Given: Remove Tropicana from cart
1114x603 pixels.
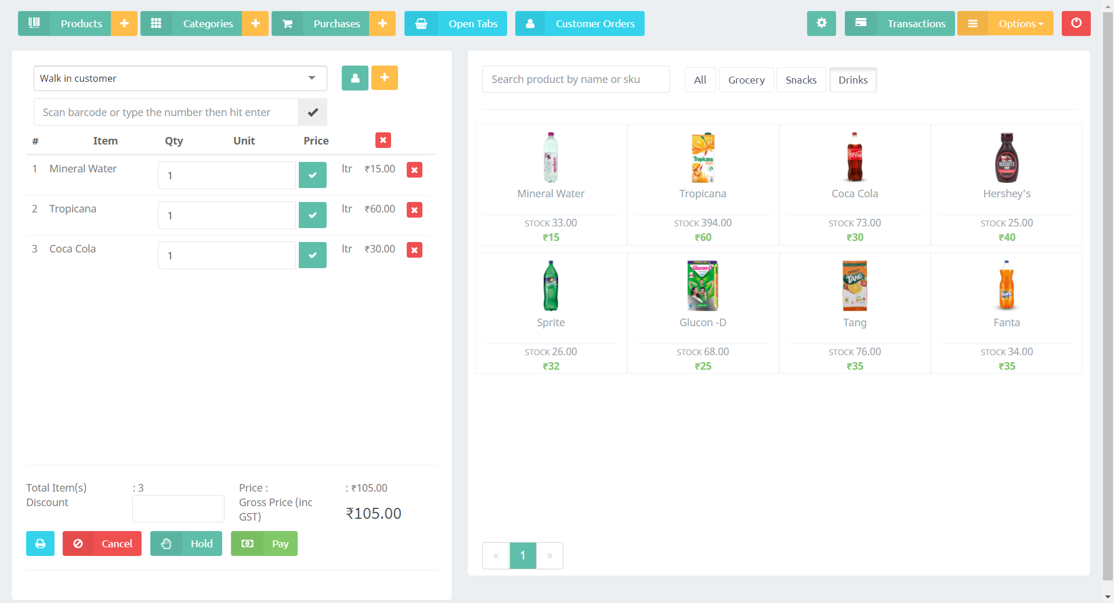Looking at the screenshot, I should [414, 210].
